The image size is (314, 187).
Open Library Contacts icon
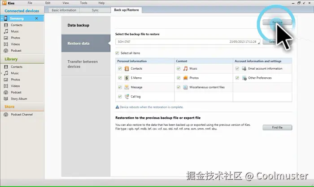coord(6,67)
